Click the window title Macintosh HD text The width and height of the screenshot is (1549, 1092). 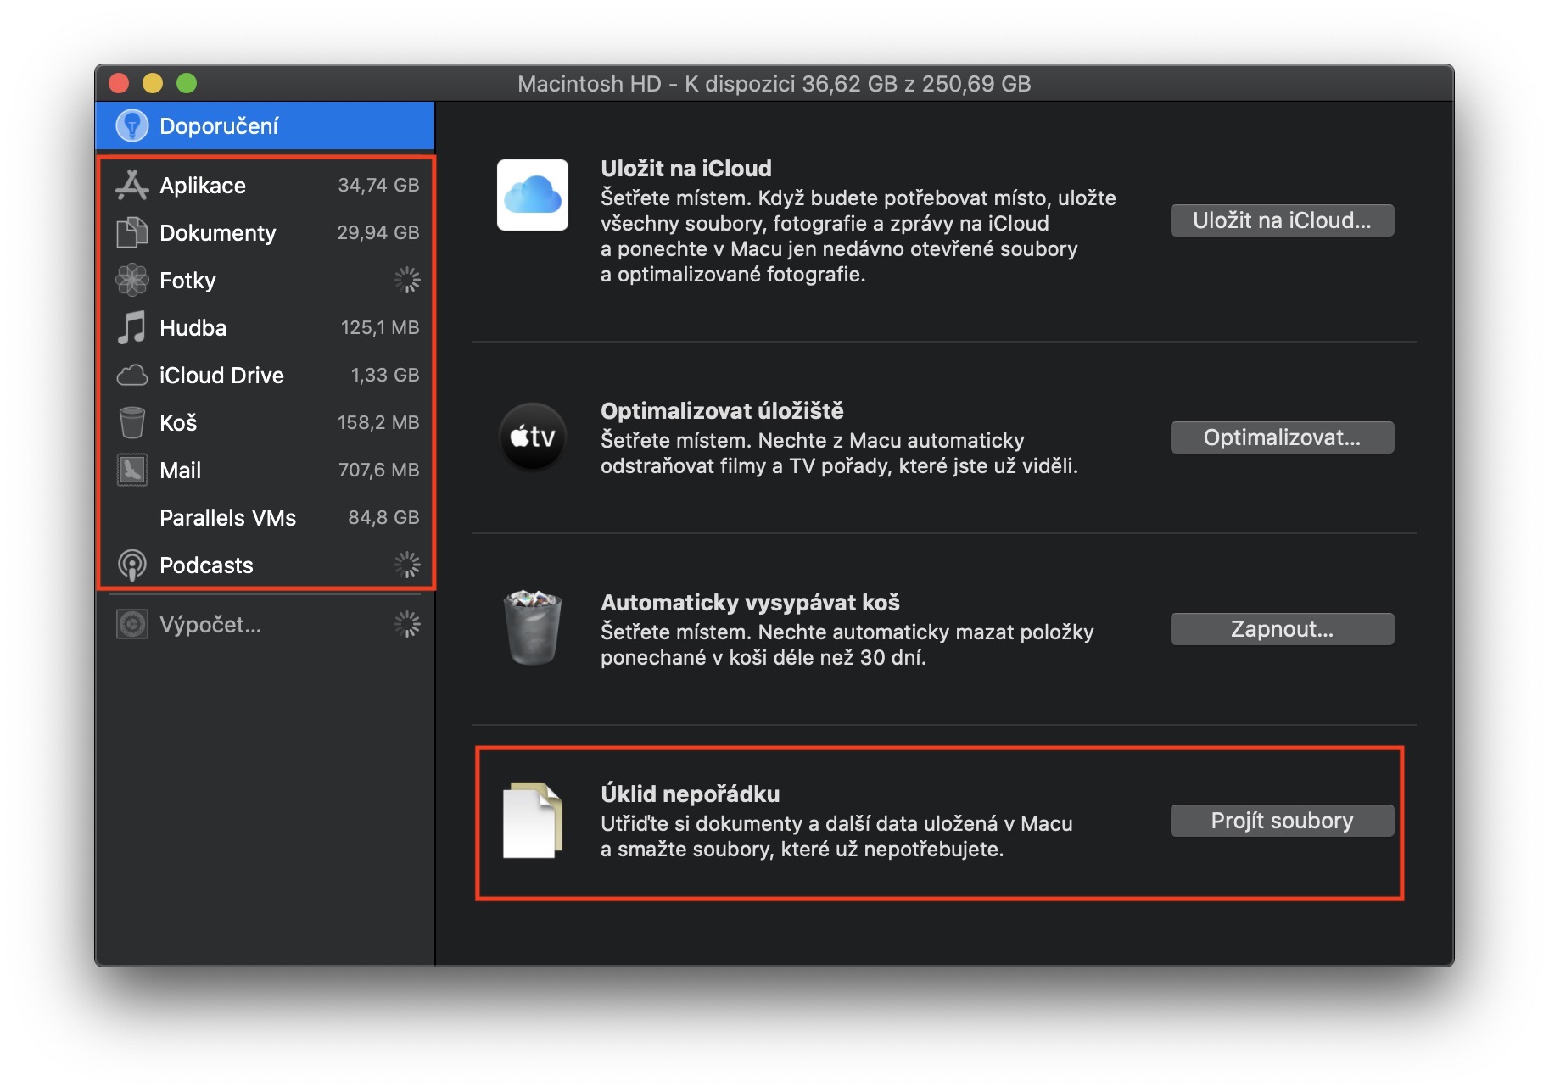773,84
